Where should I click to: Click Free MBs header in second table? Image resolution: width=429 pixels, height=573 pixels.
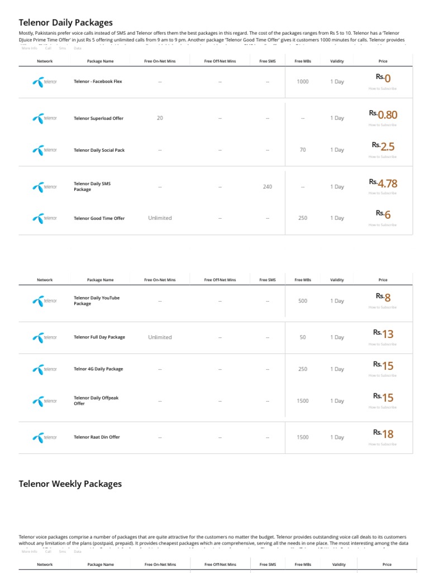click(303, 280)
